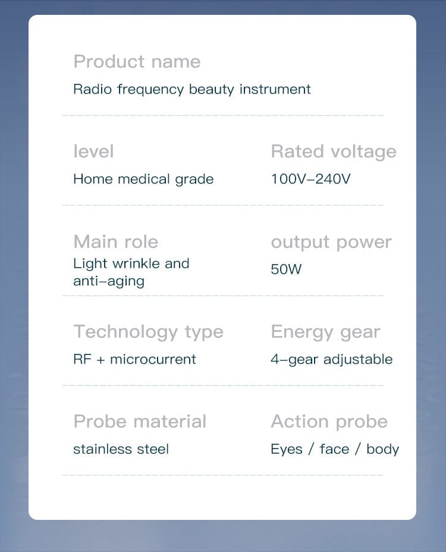Click the "Probe material" label
This screenshot has height=552, width=446.
click(x=140, y=422)
